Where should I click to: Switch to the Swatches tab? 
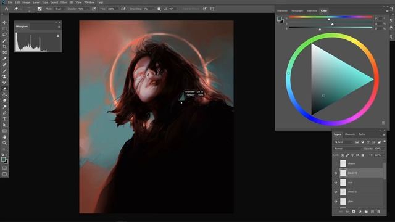coord(312,11)
